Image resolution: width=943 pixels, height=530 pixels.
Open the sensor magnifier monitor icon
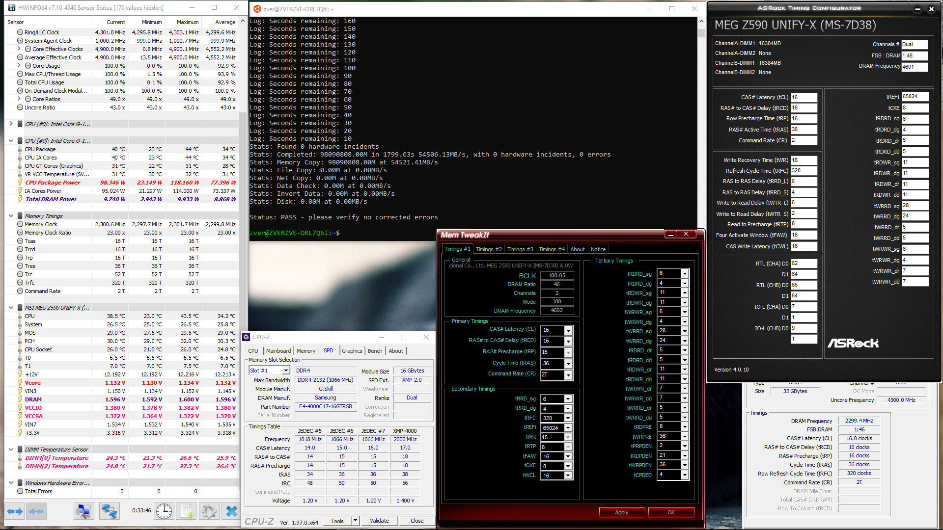coord(84,511)
